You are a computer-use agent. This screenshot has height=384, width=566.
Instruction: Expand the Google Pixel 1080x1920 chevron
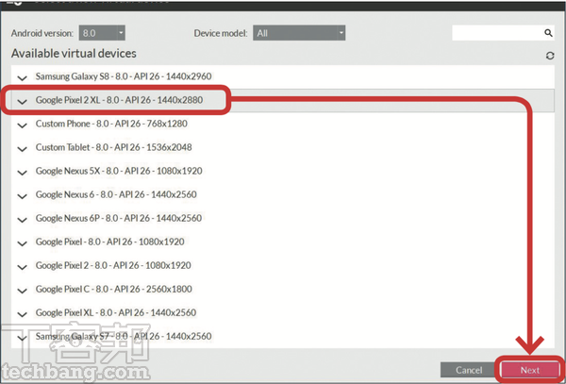click(x=23, y=243)
